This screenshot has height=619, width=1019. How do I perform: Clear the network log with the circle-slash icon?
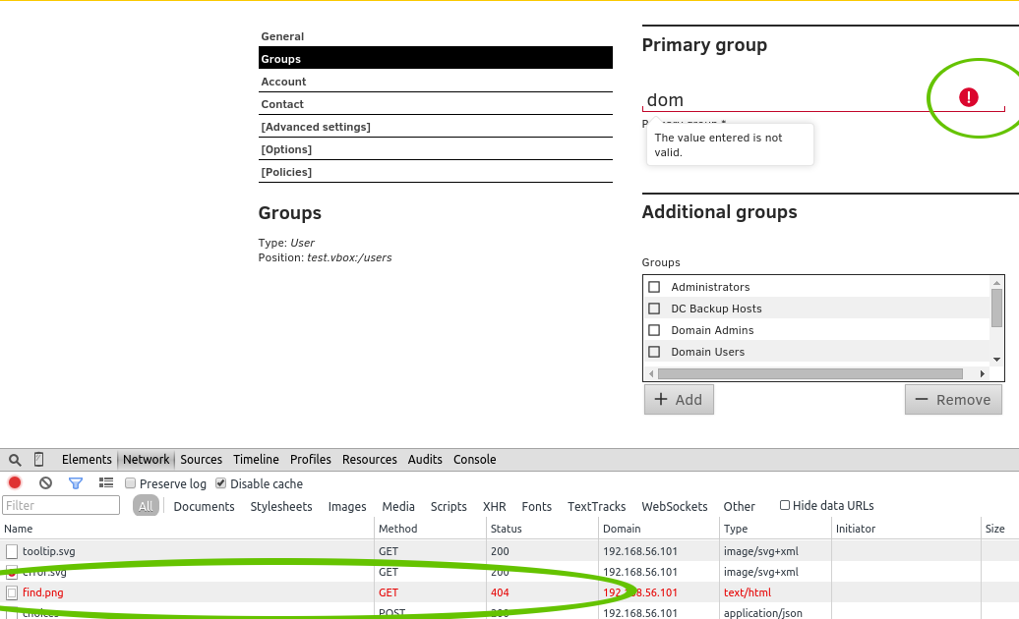45,483
